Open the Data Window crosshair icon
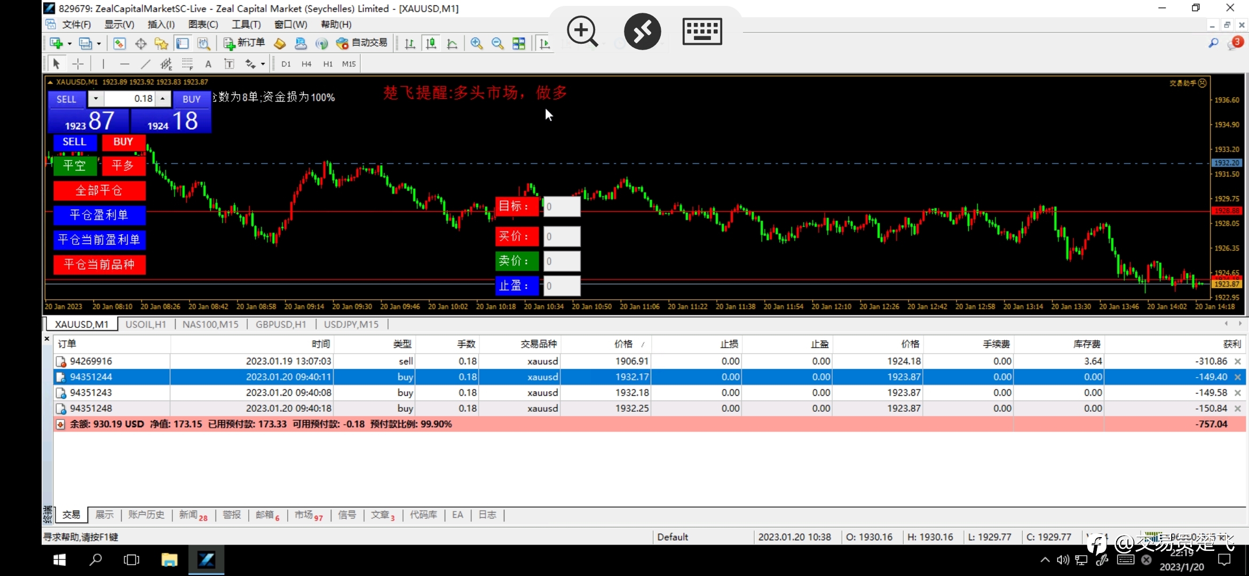1249x576 pixels. click(x=140, y=44)
